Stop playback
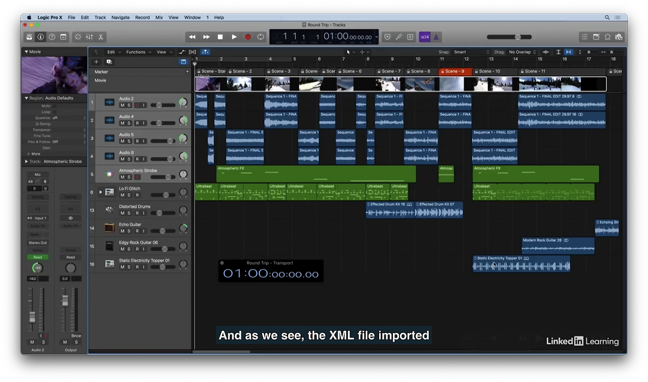The image size is (648, 382). click(x=220, y=37)
